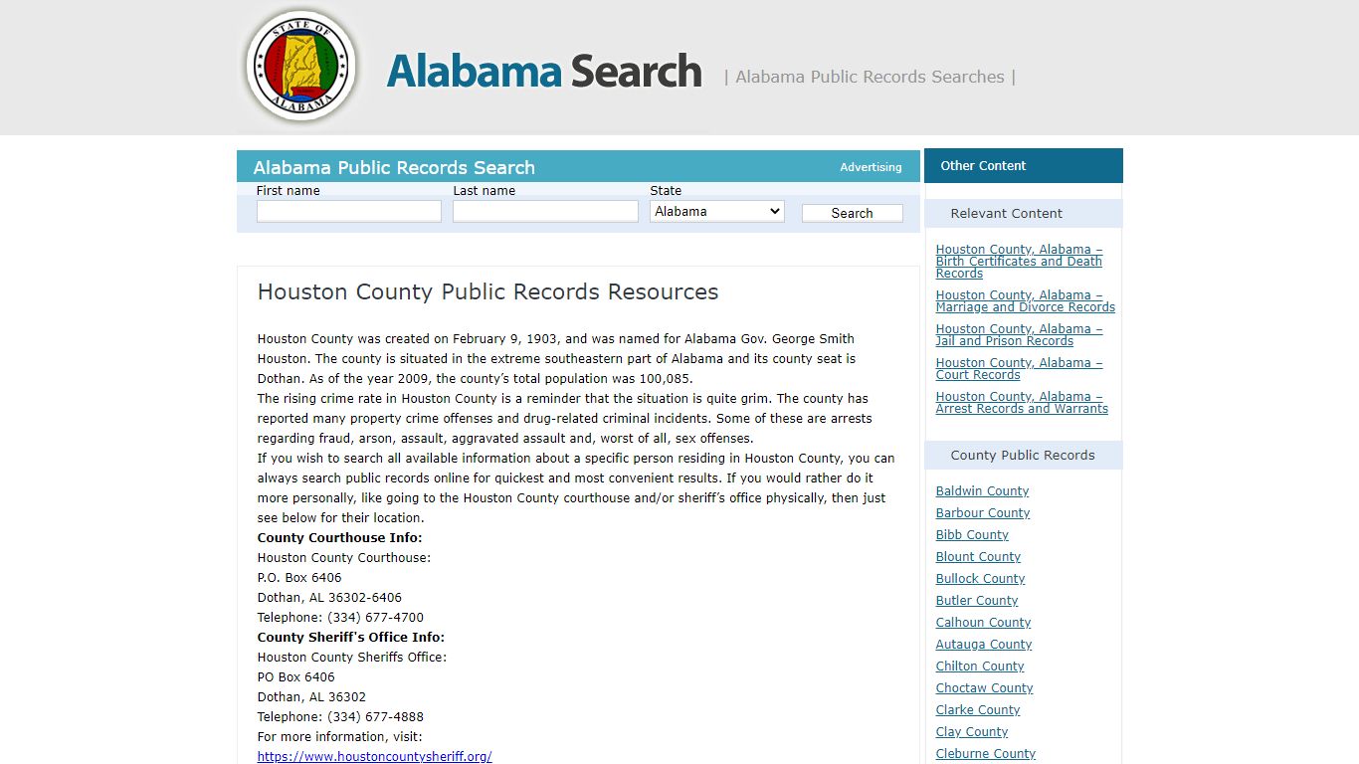
Task: Click the Houston County Public Records Resources heading
Action: click(487, 291)
